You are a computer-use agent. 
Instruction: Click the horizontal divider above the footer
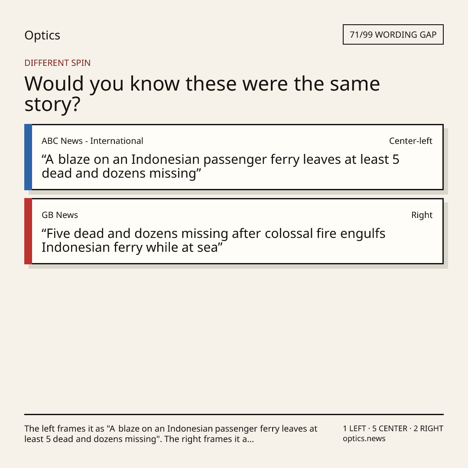coord(234,414)
